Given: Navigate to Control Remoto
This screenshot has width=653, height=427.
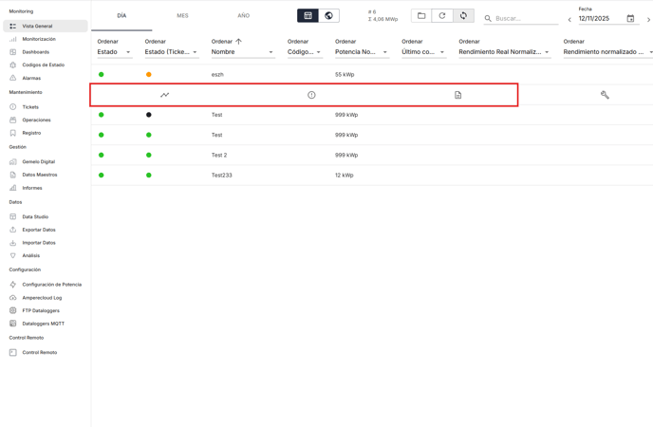Looking at the screenshot, I should 39,353.
